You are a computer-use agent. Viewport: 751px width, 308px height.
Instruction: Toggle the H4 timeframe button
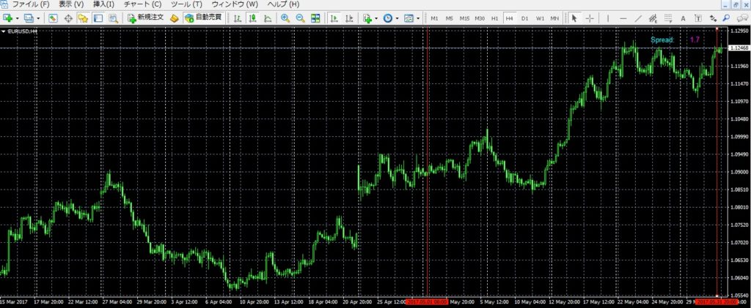tap(509, 18)
